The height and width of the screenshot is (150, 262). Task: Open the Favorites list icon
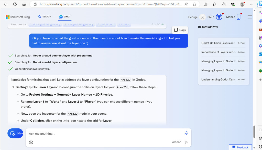tap(215, 4)
